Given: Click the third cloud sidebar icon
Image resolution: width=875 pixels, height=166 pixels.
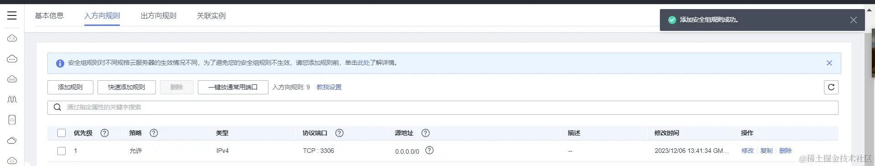Looking at the screenshot, I should click(x=12, y=79).
